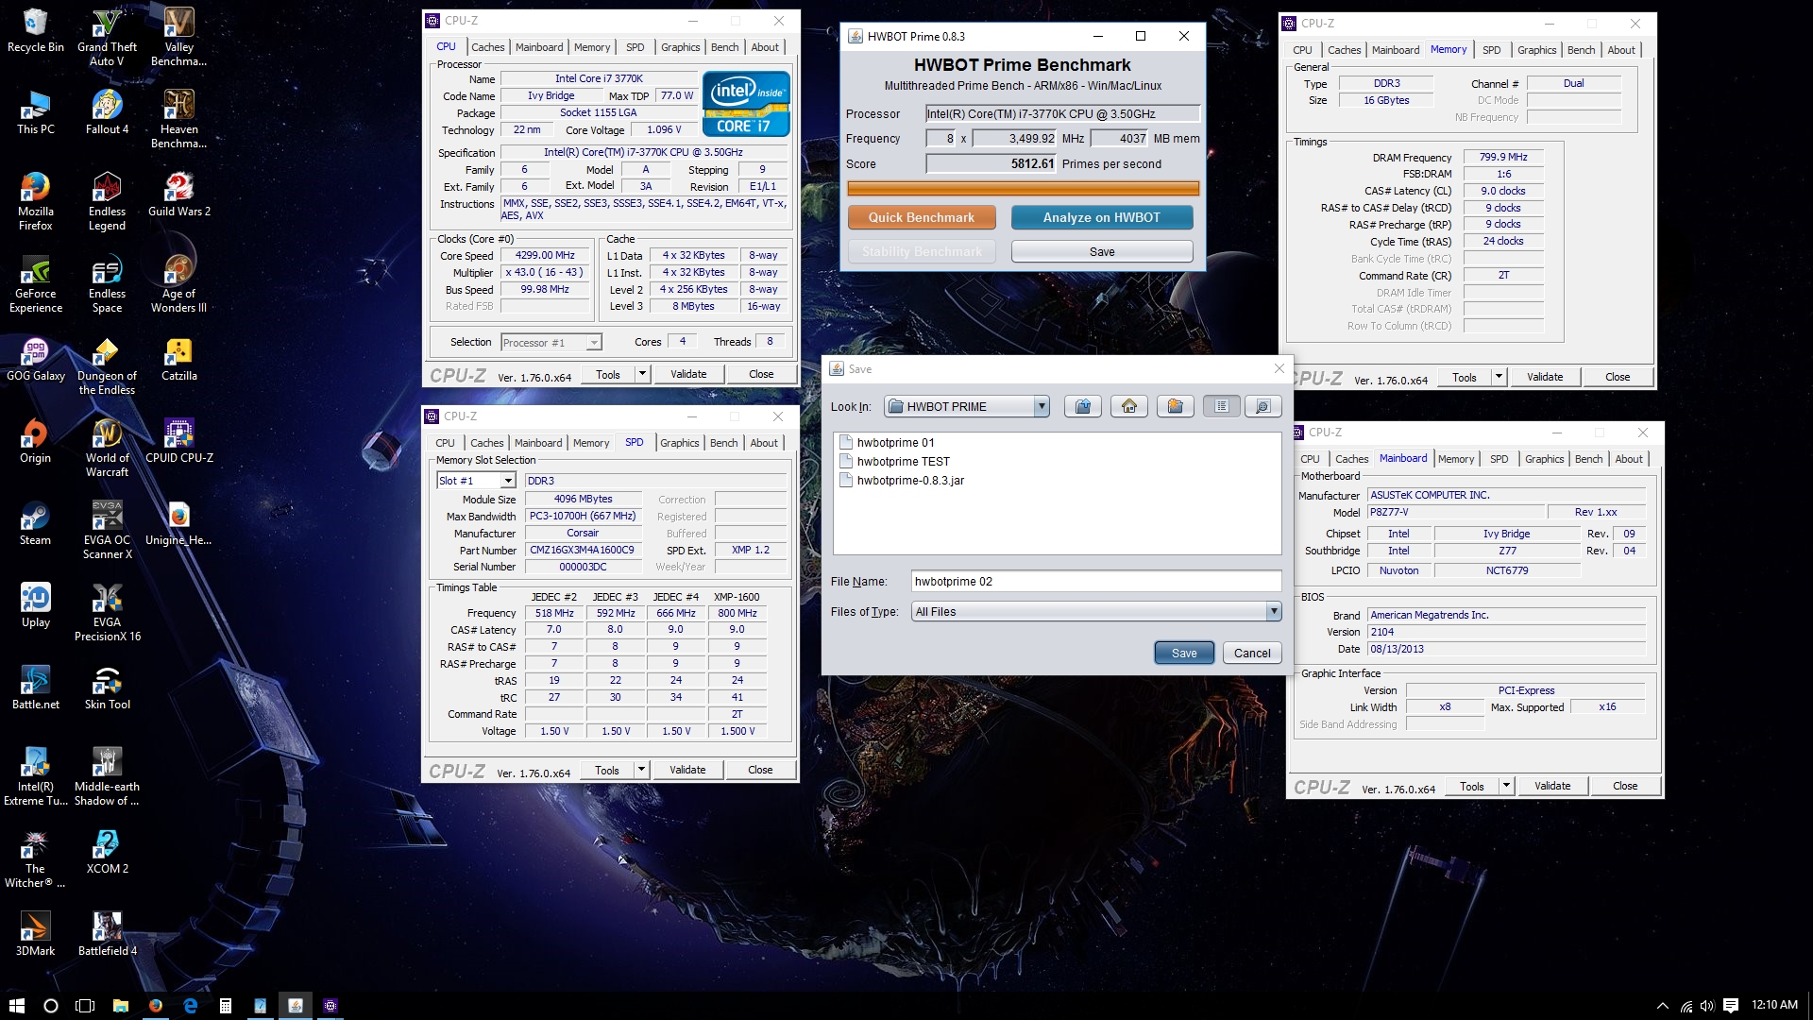Screen dimensions: 1813x1020
Task: Open Grand Theft Auto V desktop icon
Action: [108, 38]
